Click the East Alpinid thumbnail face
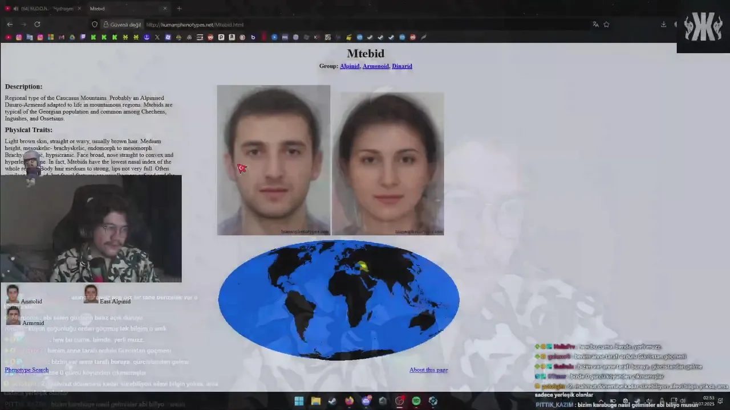Viewport: 730px width, 410px height. coord(91,294)
